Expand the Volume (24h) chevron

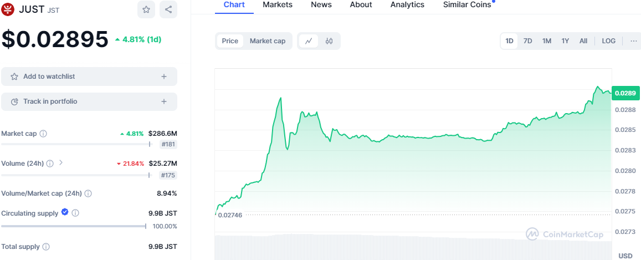(61, 163)
